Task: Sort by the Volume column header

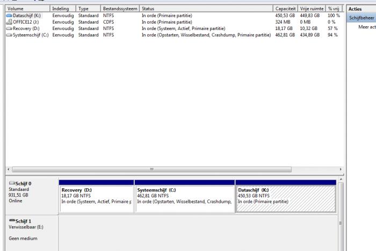Action: tap(27, 9)
